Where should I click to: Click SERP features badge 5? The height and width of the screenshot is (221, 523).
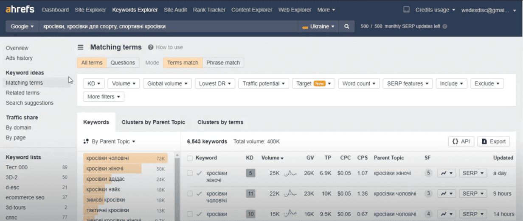pyautogui.click(x=429, y=173)
